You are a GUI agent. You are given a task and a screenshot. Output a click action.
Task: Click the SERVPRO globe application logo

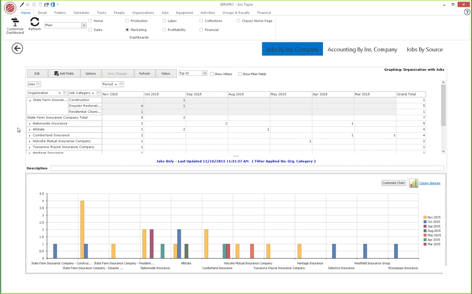tap(10, 8)
